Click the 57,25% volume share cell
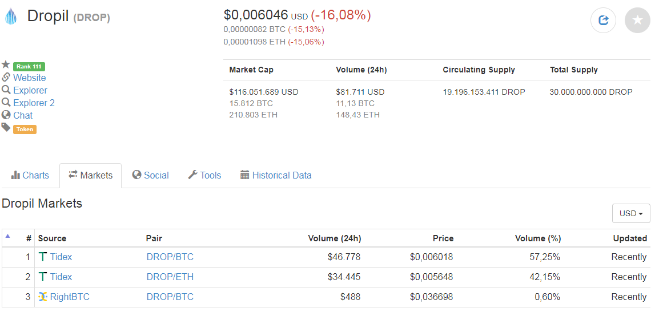663x312 pixels. (545, 257)
